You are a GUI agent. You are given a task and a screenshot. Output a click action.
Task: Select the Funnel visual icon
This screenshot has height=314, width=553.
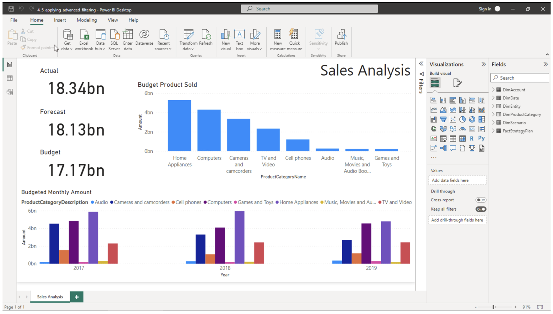tap(443, 119)
